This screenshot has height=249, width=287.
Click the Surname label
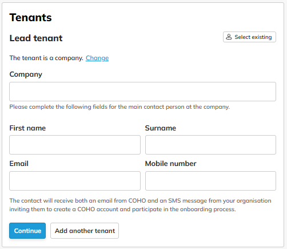point(161,128)
